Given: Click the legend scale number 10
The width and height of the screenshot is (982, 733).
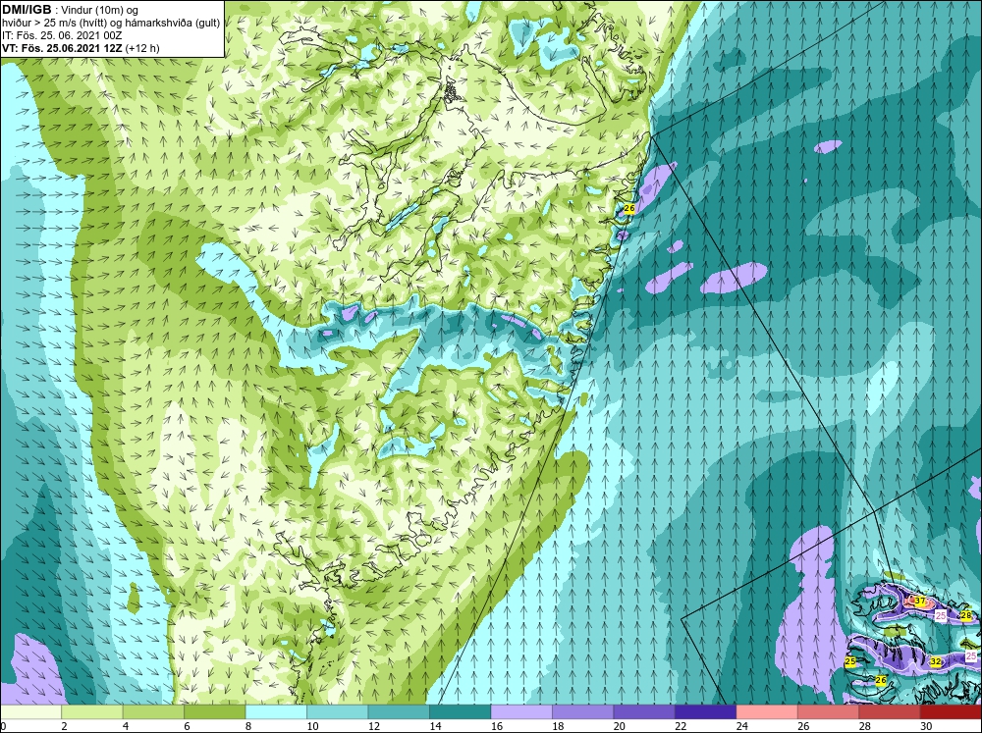Looking at the screenshot, I should coord(312,726).
